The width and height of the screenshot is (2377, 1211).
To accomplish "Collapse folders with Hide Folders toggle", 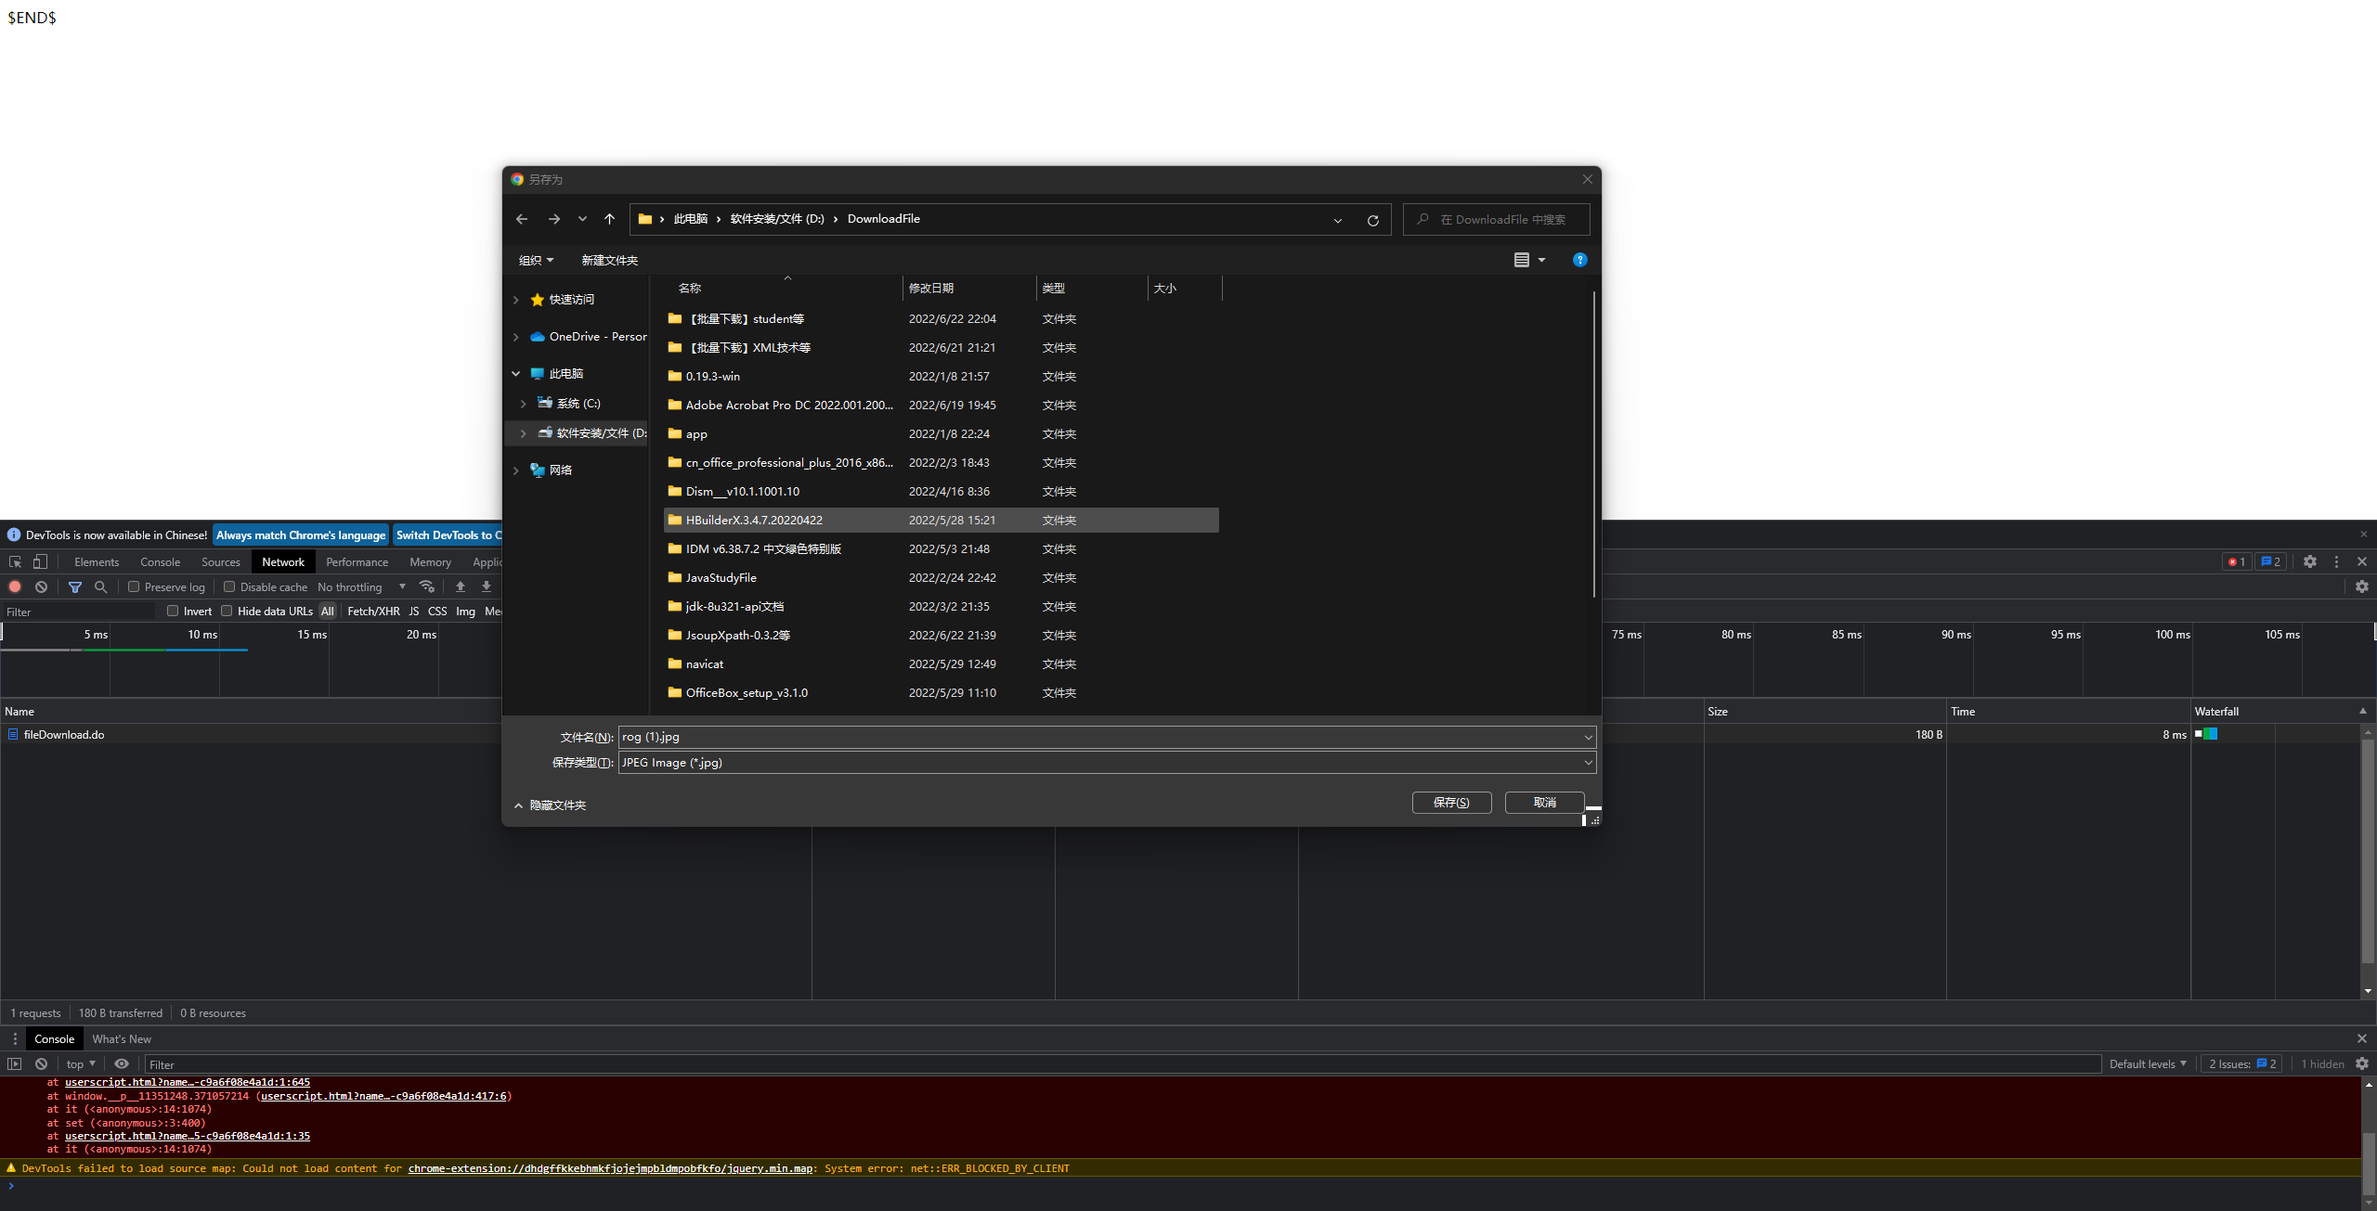I will pos(551,805).
